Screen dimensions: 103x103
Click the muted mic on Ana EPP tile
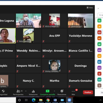44,41
